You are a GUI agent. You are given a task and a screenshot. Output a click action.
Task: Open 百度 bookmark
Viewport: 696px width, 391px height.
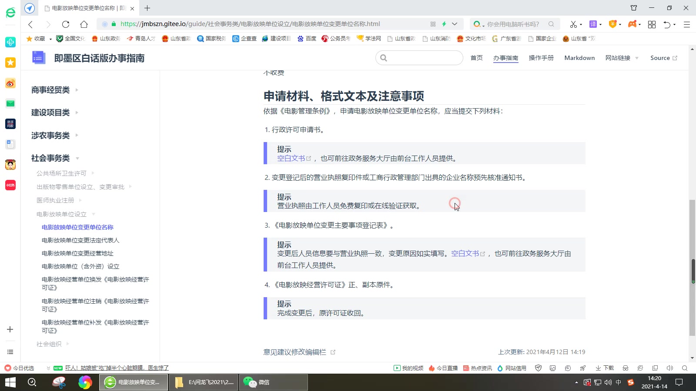(307, 39)
